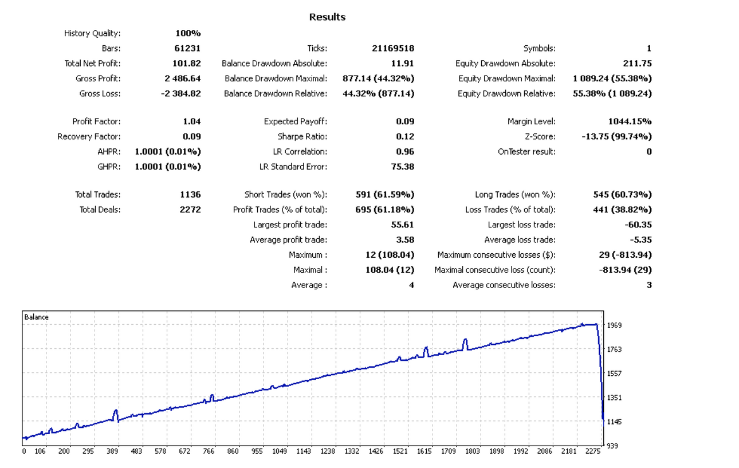Click Average consecutive losses value 3
Screen dimensions: 739x468
coord(649,285)
